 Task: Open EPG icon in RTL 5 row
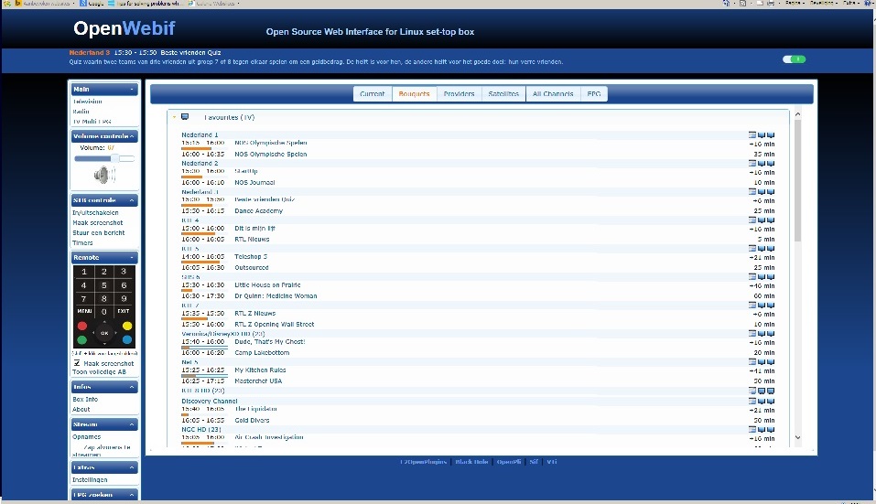[752, 249]
